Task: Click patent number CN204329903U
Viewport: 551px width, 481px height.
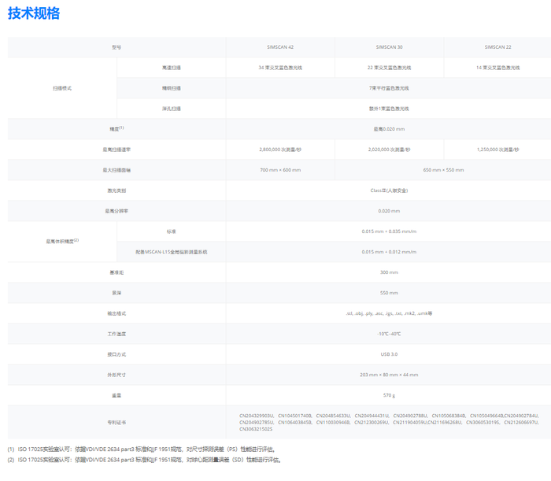Action: [x=257, y=416]
